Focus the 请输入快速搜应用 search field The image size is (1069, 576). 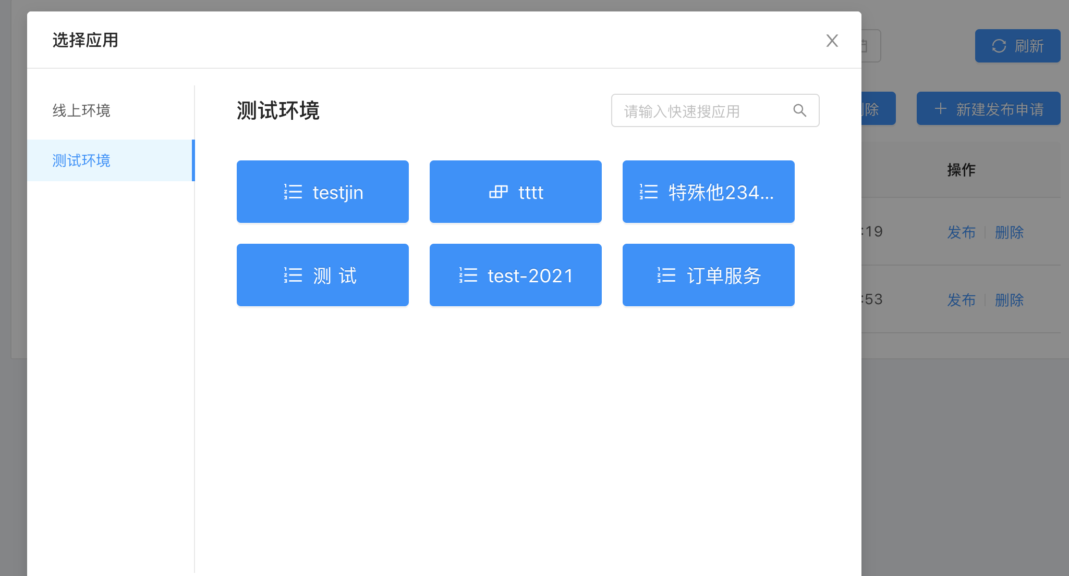tap(715, 110)
